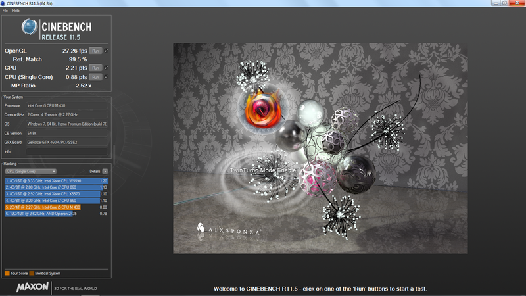Screen dimensions: 526x296
Task: Click the MP Ratio 2.52 x value
Action: 84,86
